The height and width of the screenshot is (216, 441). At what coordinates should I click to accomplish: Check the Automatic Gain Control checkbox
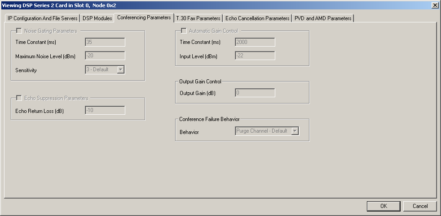point(184,31)
